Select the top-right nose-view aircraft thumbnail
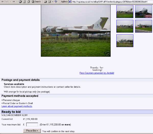 pyautogui.click(x=143, y=11)
